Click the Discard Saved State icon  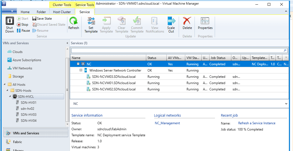pos(34,25)
